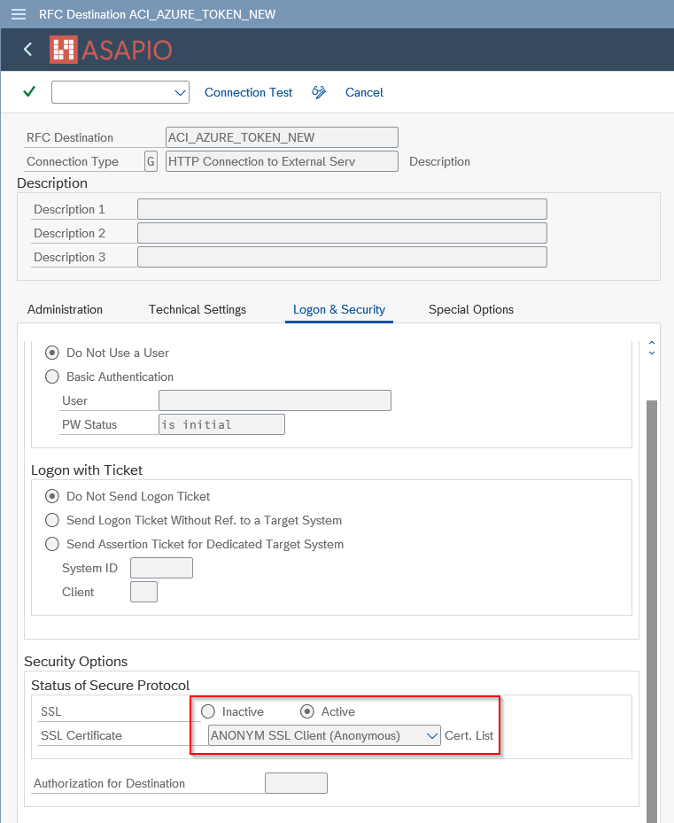Click the green checkmark Enter icon
This screenshot has width=674, height=823.
pos(29,92)
